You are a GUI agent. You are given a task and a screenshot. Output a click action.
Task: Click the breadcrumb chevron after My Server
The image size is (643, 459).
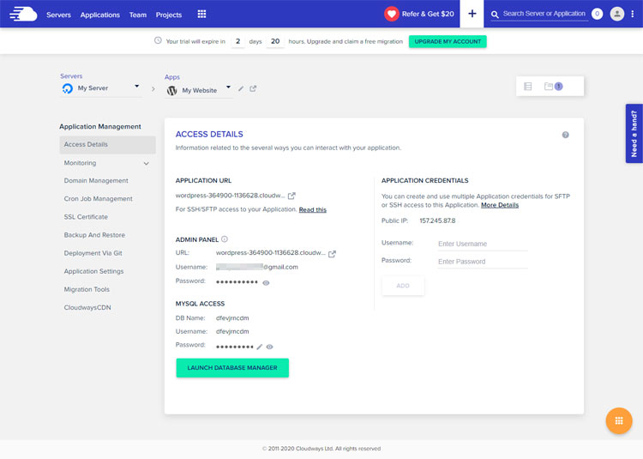153,88
